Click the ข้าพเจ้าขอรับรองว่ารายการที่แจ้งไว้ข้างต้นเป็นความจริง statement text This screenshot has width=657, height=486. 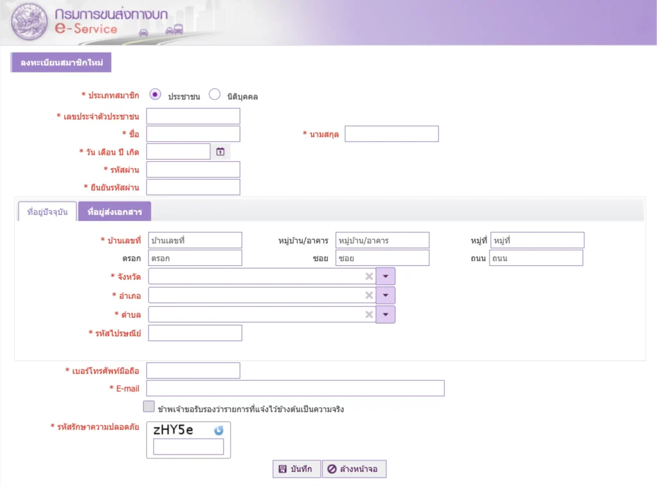point(251,409)
